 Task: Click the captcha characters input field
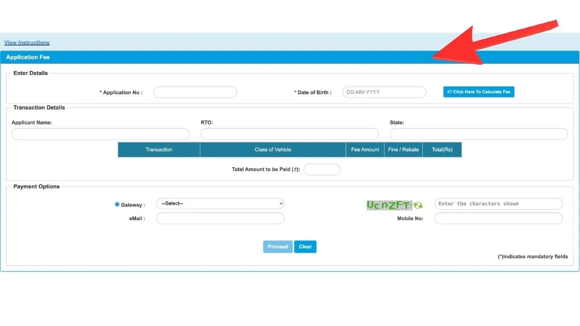(498, 204)
